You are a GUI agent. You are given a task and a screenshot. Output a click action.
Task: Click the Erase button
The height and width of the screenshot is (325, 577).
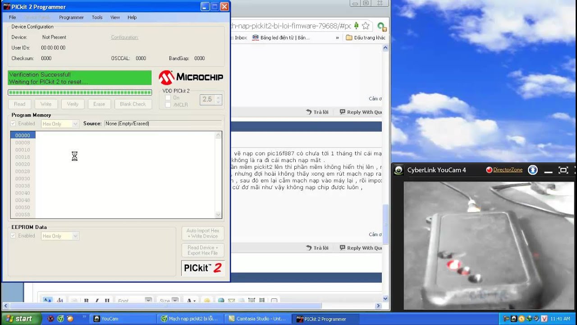click(99, 104)
